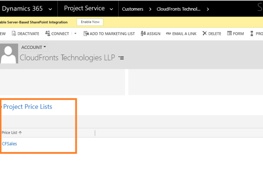This screenshot has height=174, width=263.
Task: Click the Add to Marketing List icon
Action: pos(86,33)
